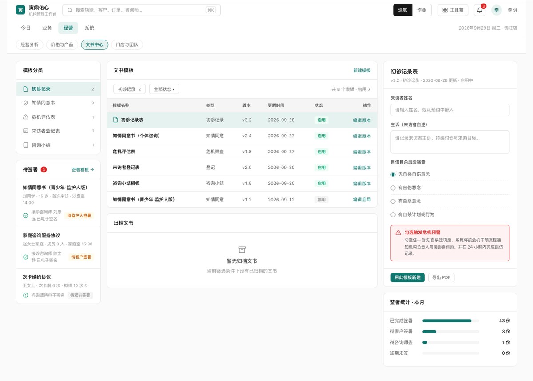
Task: Select 无自杀自伤意念 radio option
Action: [393, 174]
